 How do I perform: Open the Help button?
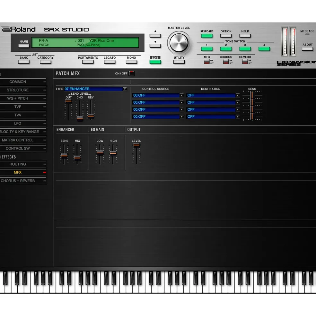(245, 36)
